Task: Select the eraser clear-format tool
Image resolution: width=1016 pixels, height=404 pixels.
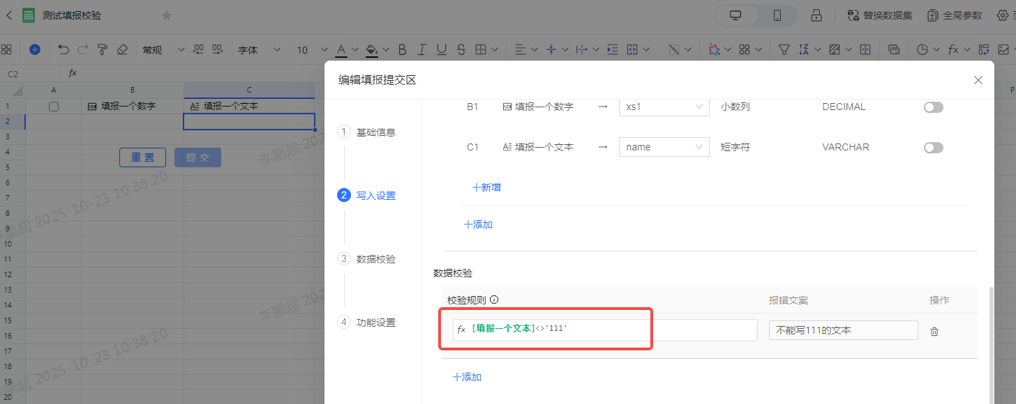Action: (122, 49)
